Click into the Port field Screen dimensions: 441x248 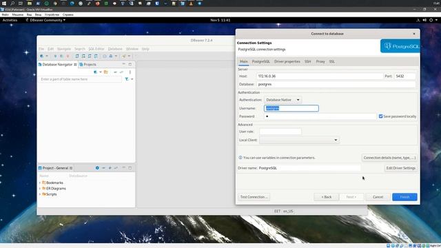[x=405, y=76]
